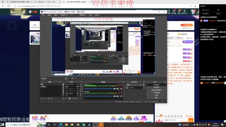
Task: Toggle the eye icon of the fourth source
Action: (78, 91)
